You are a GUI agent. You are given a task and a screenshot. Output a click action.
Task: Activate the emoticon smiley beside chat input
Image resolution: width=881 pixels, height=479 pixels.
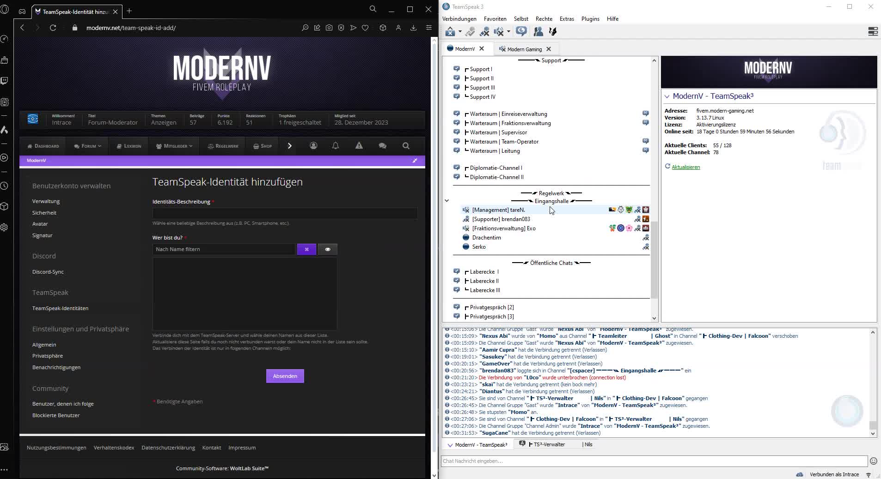click(874, 461)
